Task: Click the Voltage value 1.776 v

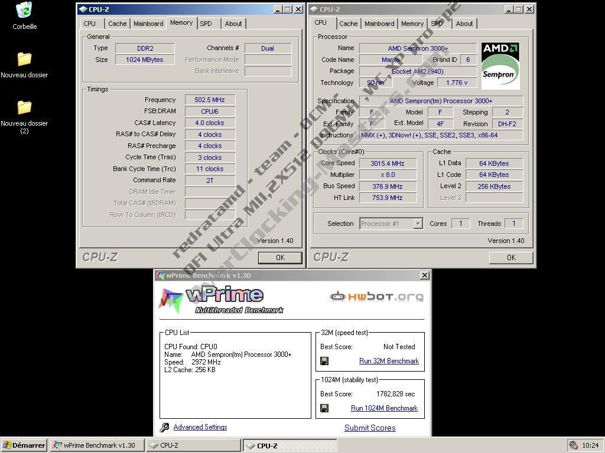Action: coord(457,83)
